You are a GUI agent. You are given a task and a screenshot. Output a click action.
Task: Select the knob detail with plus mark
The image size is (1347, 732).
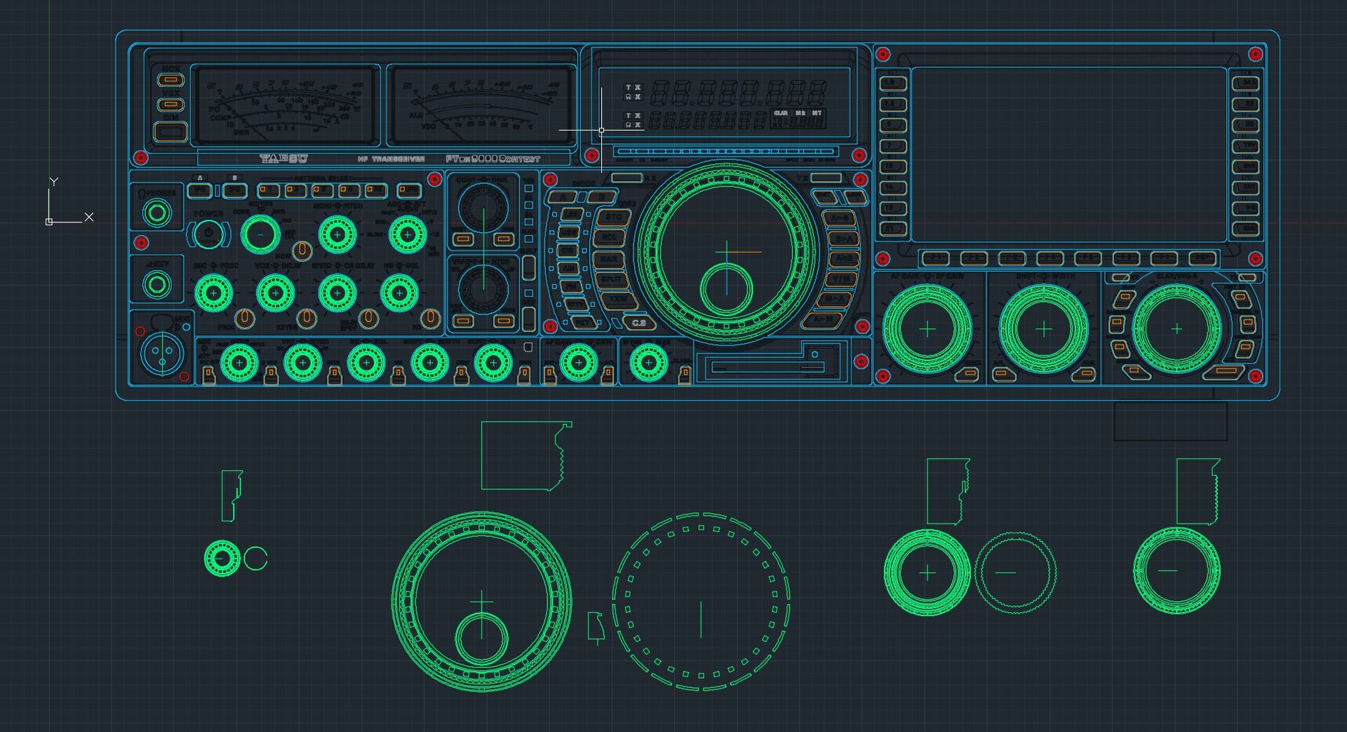point(927,573)
